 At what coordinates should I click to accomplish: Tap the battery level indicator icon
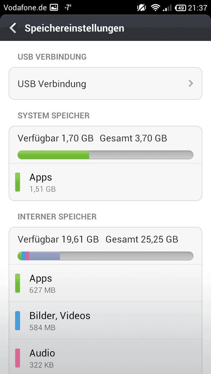[181, 8]
